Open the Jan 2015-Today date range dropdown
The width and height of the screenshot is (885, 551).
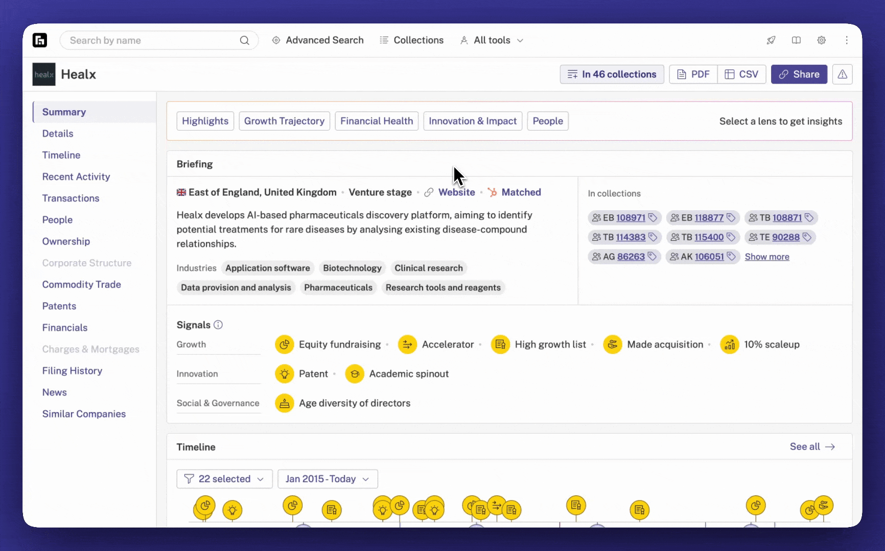328,479
